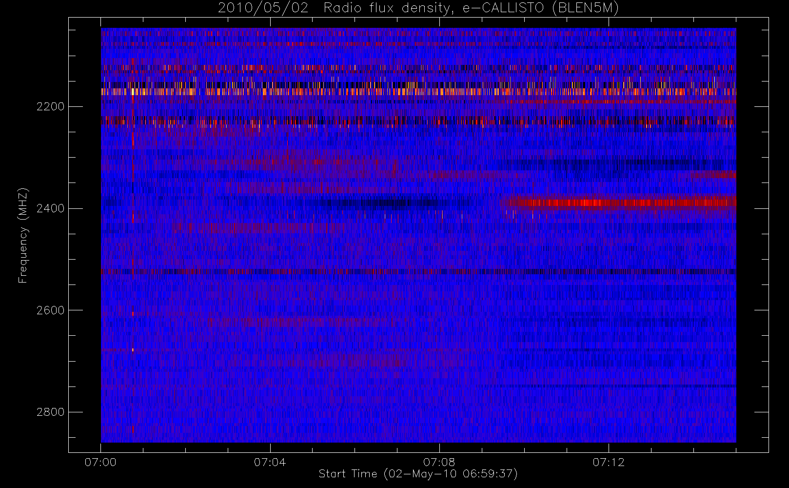Click the "Frequency (MHZ)" axis label
Image resolution: width=789 pixels, height=488 pixels.
coord(23,235)
